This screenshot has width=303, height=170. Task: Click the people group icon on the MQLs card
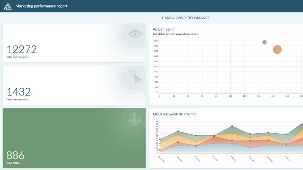pos(135,119)
